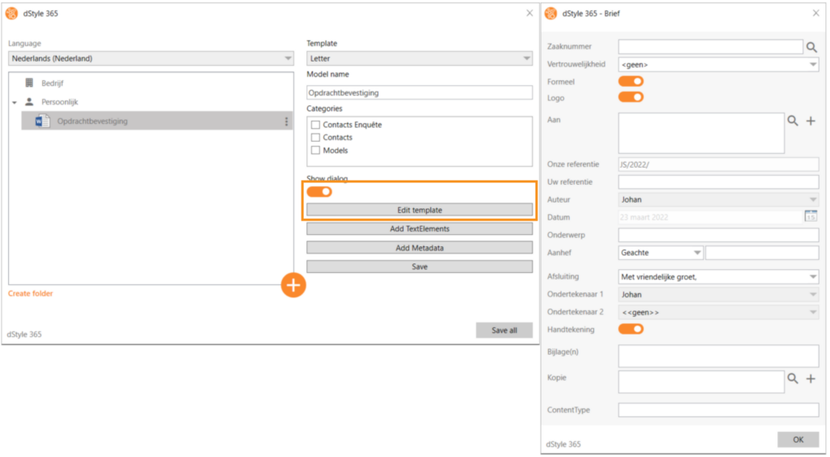Click the Word document icon of Opdrachtbevestiging

click(x=42, y=121)
